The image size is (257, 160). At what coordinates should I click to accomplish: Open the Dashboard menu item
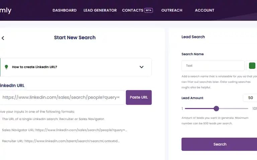[65, 10]
